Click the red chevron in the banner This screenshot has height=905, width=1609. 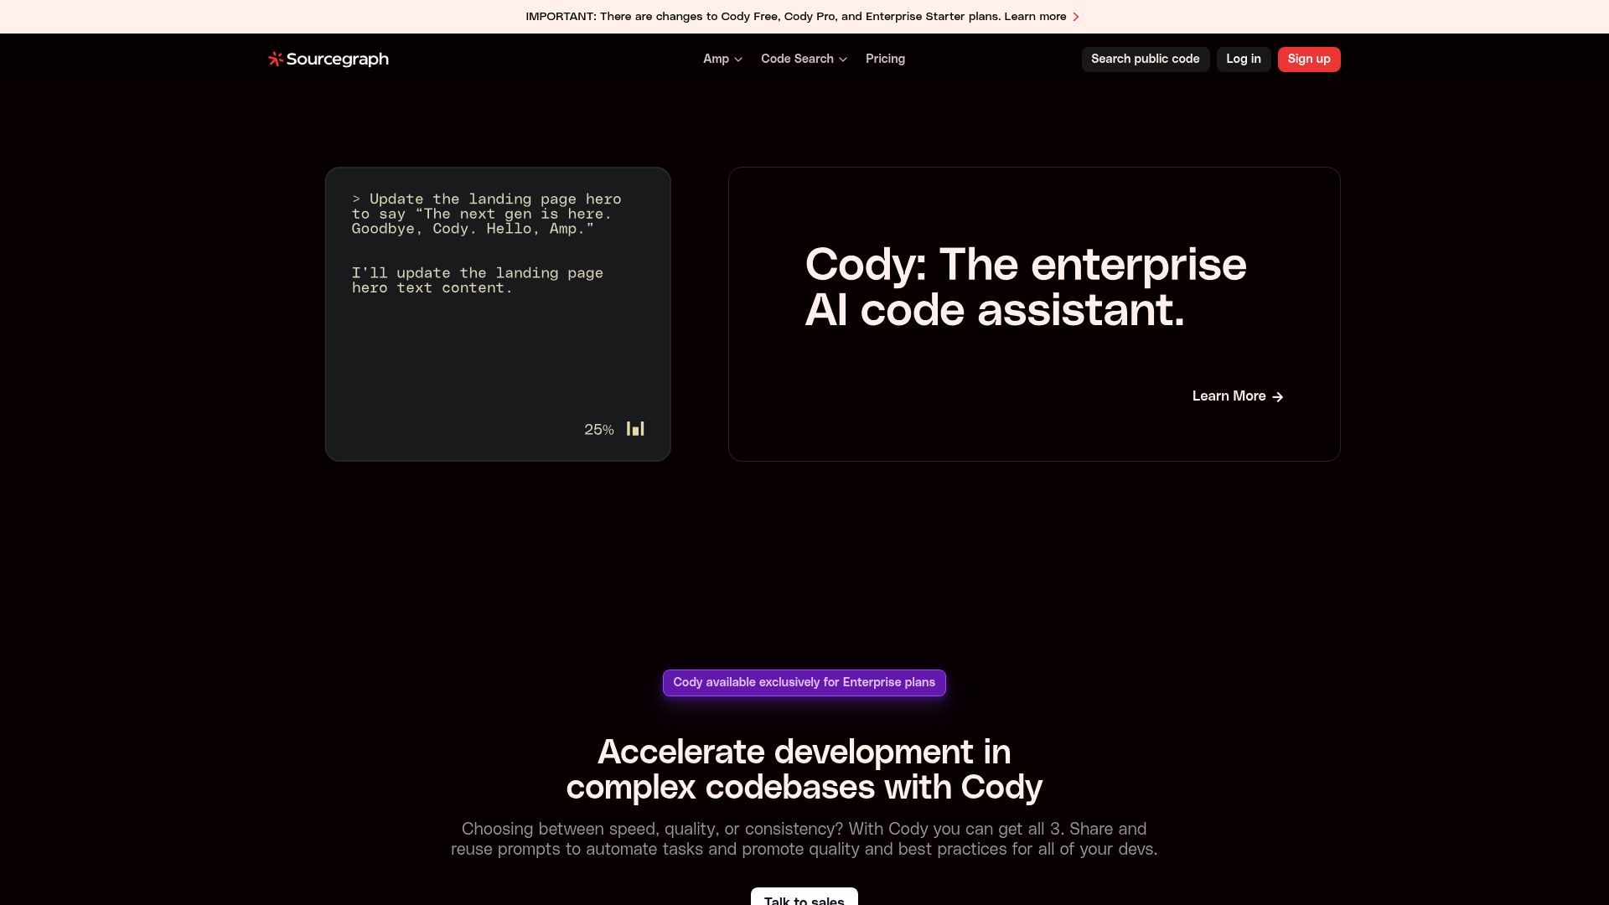(x=1076, y=17)
